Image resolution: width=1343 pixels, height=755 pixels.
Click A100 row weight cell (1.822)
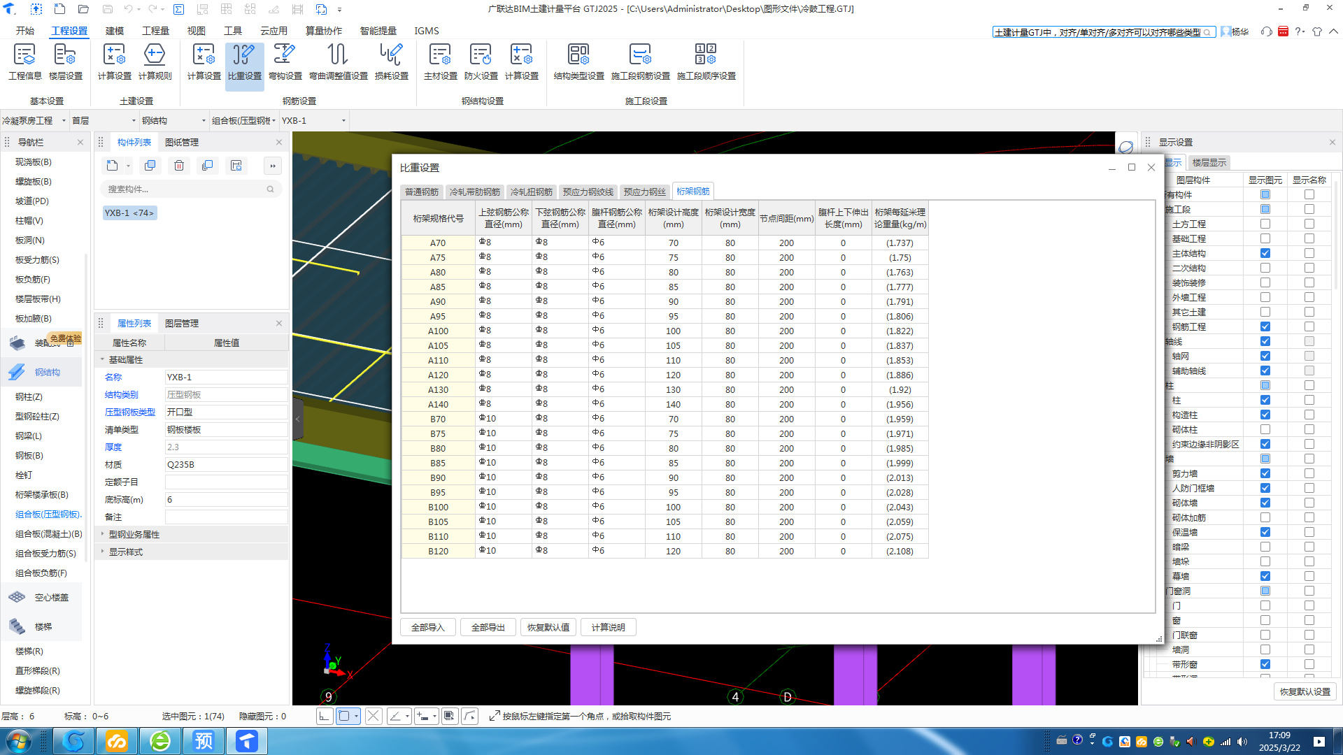pos(900,331)
